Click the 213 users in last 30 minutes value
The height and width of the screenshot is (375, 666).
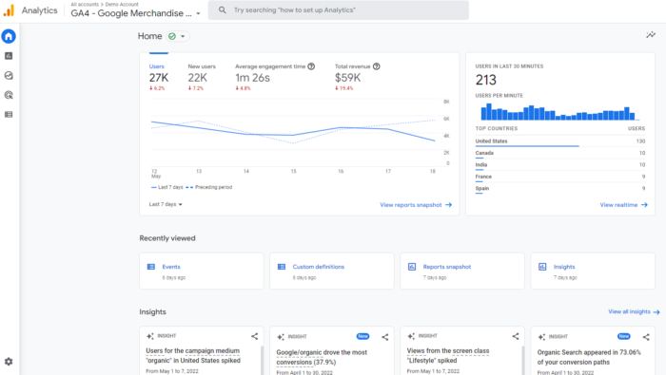click(486, 80)
